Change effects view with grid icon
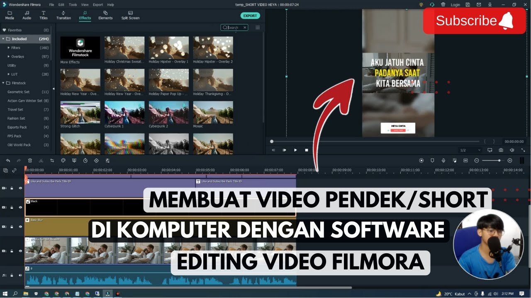This screenshot has height=298, width=531. pos(258,27)
